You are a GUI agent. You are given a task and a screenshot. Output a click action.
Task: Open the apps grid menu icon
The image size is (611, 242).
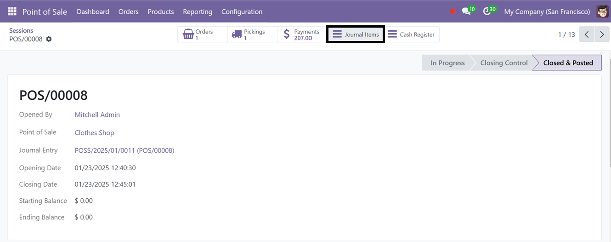point(12,12)
